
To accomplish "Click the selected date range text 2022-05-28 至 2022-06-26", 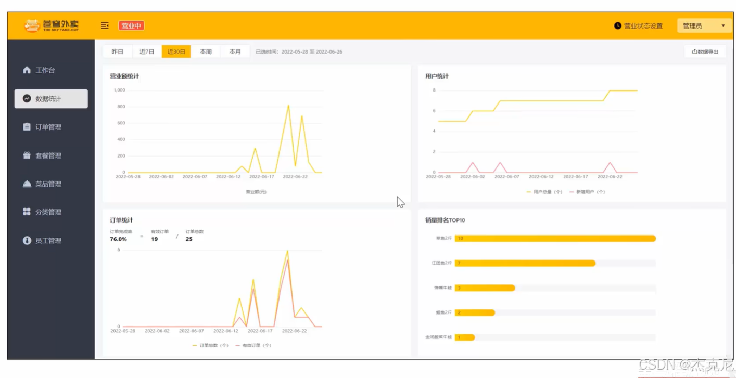I will [x=312, y=52].
